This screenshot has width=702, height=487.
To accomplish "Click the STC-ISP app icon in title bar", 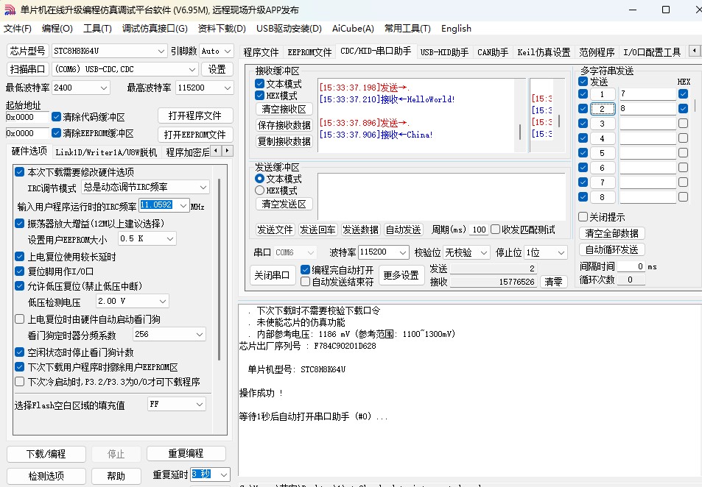I will (10, 10).
